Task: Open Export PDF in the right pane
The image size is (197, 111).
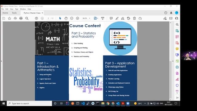Action: (177, 31)
